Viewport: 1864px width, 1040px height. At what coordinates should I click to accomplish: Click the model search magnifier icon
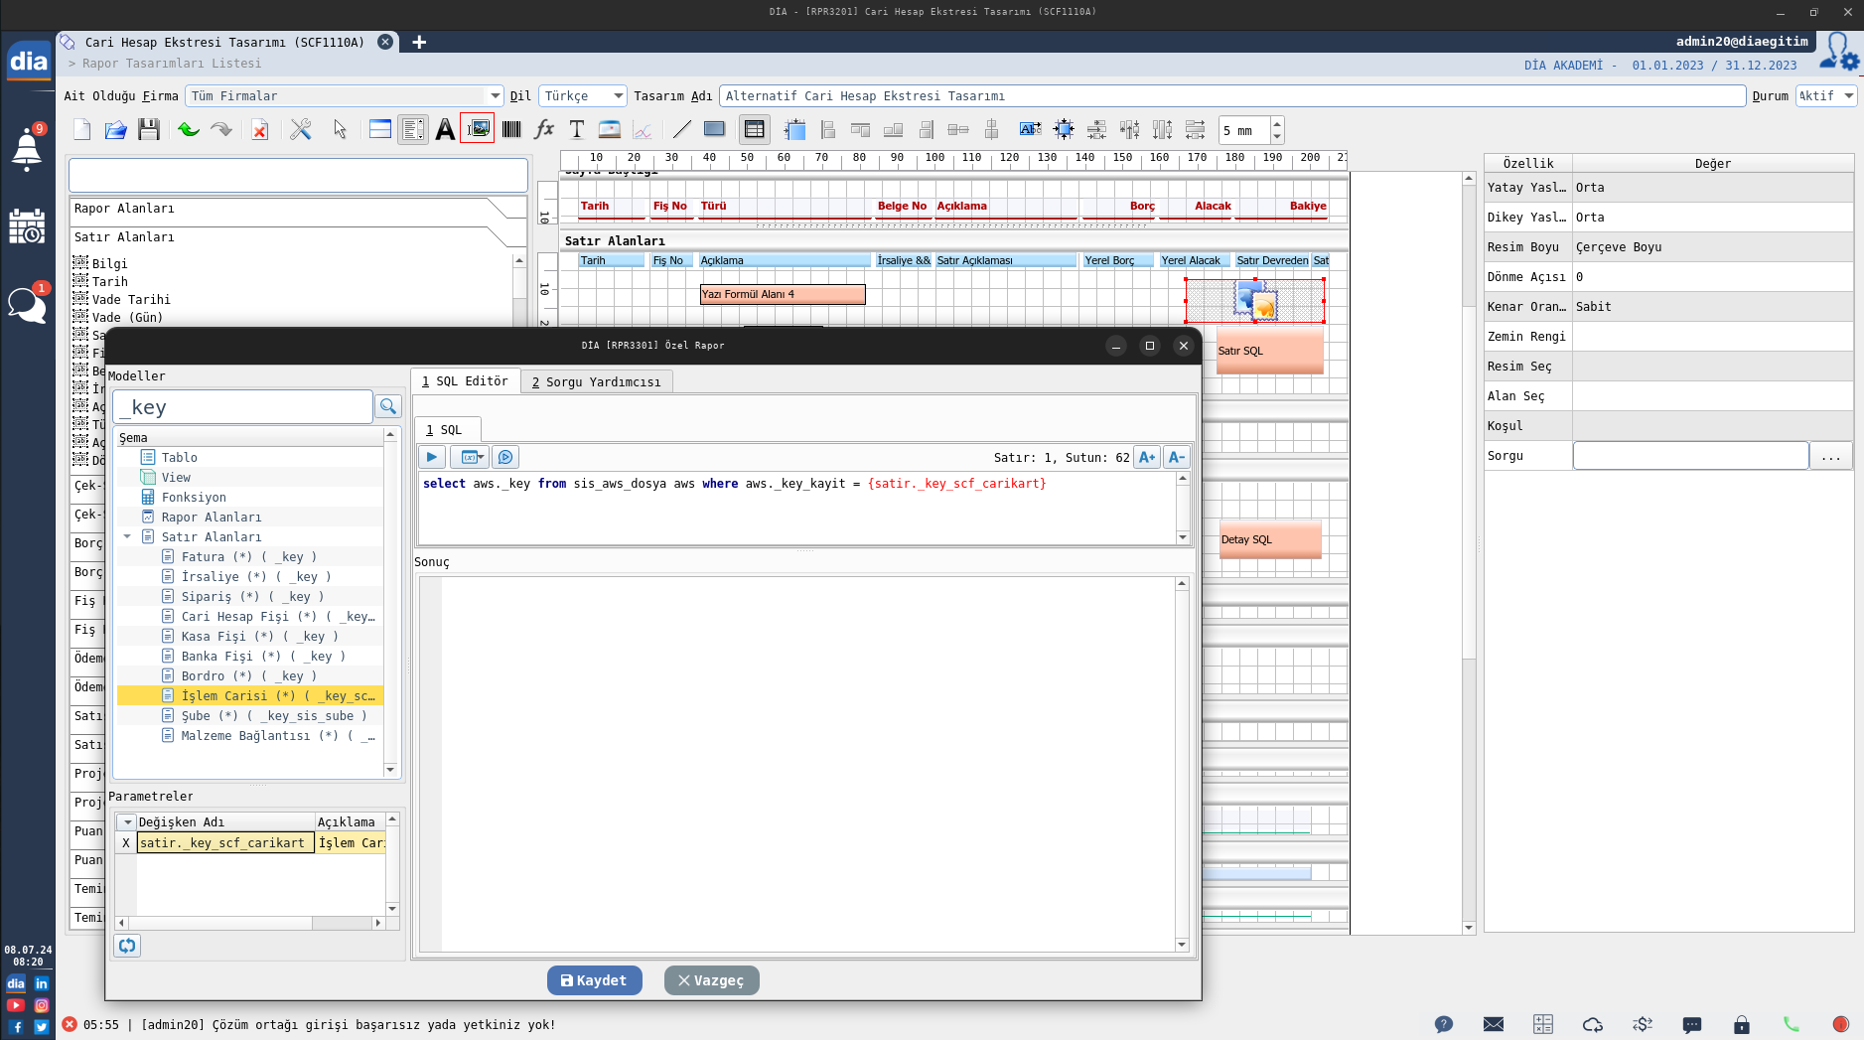point(388,406)
